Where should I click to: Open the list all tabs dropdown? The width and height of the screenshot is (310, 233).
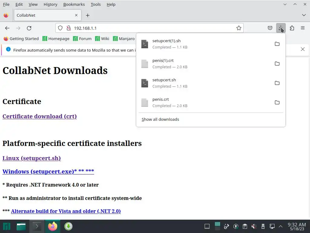(x=304, y=15)
